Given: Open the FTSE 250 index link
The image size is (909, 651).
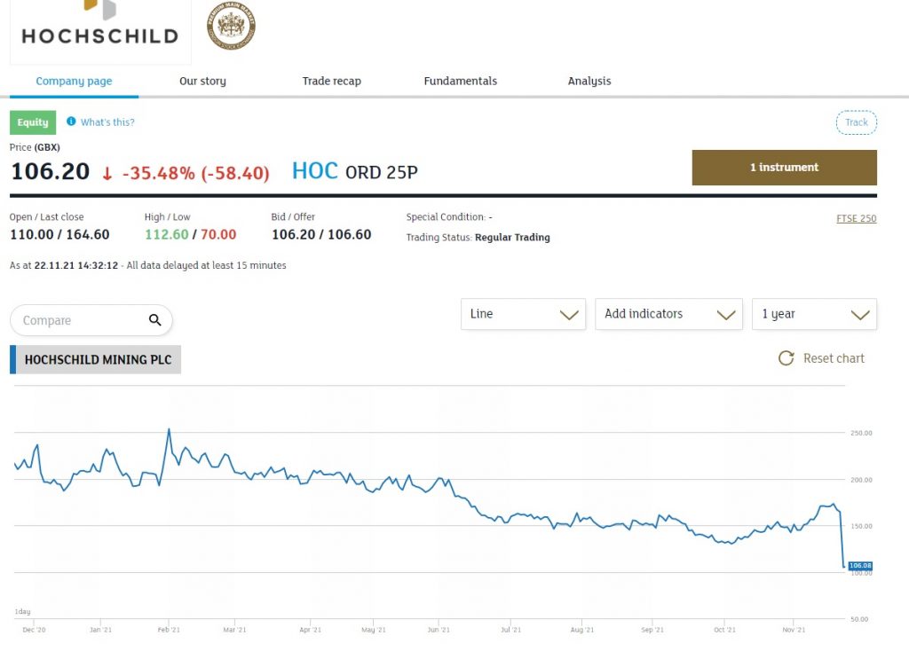Looking at the screenshot, I should pyautogui.click(x=857, y=218).
